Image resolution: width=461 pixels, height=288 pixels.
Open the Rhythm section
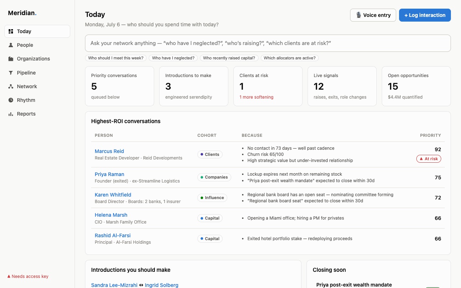click(37, 100)
